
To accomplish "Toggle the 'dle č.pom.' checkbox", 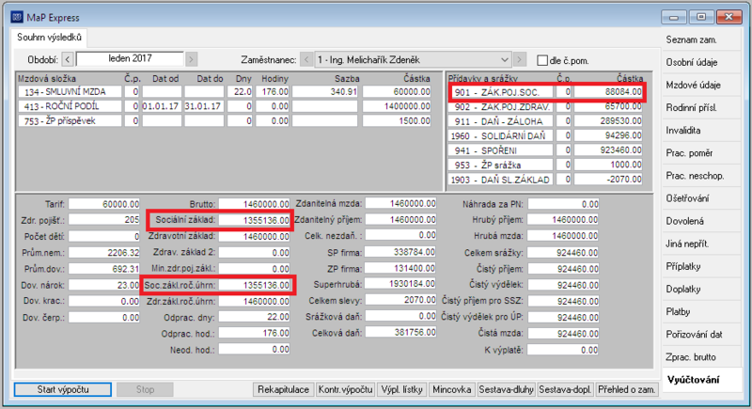I will pyautogui.click(x=542, y=60).
